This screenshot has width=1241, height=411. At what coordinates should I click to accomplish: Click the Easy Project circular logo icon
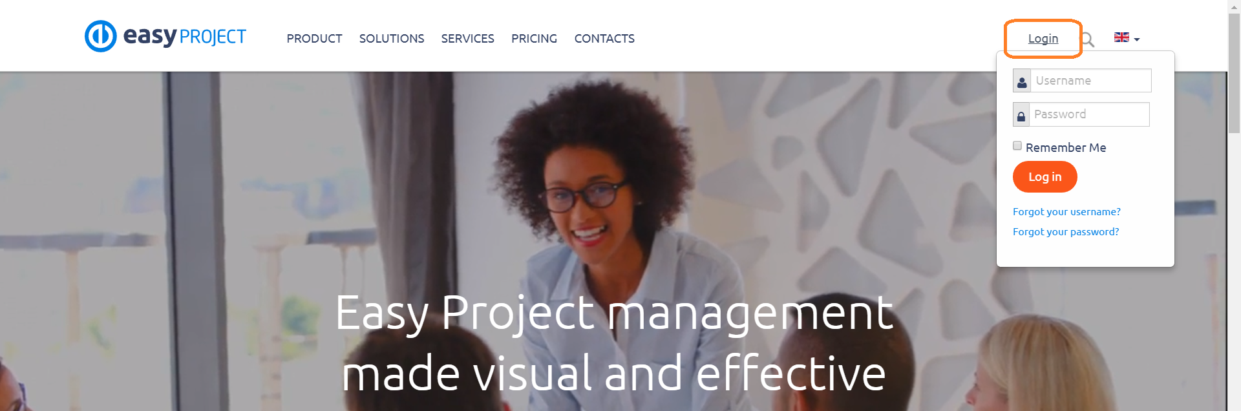(101, 36)
